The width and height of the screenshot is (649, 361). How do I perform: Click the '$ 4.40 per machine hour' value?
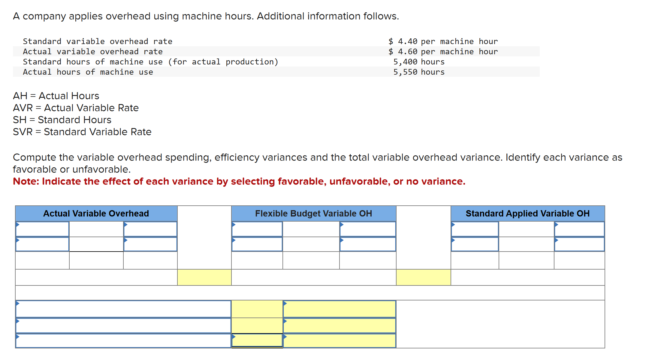point(443,41)
